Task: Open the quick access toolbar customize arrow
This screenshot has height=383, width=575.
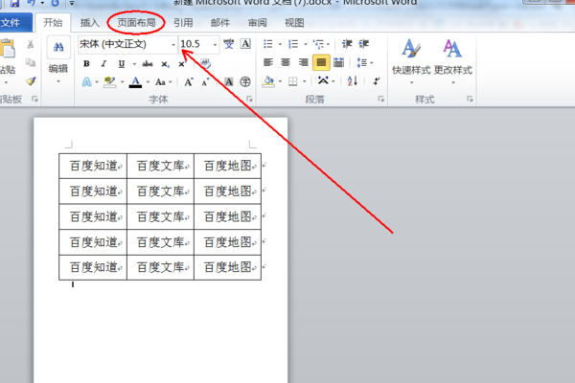Action: click(72, 3)
